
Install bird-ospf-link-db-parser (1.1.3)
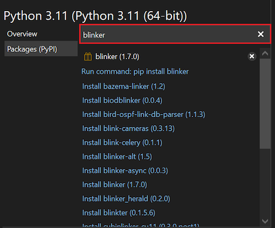[144, 115]
